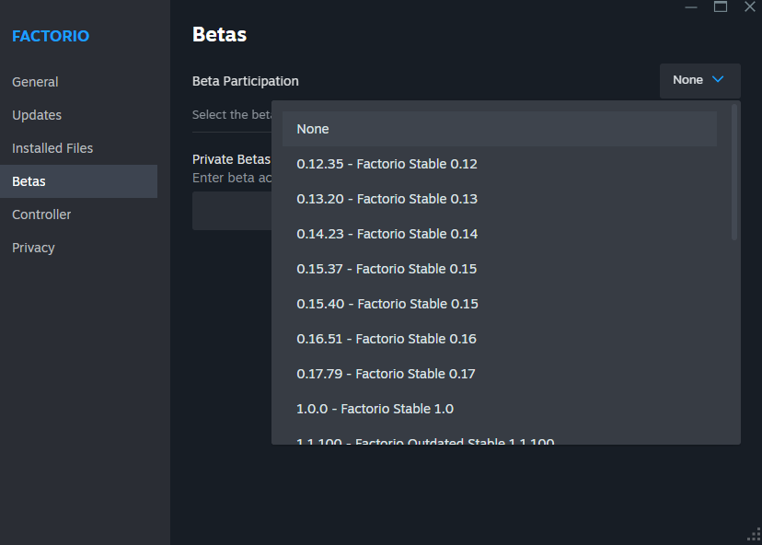Choose 0.15.40 - Factorio Stable 0.15
762x545 pixels.
click(500, 304)
